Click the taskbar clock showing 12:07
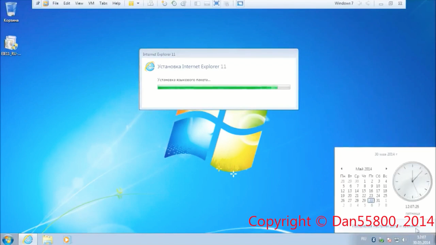This screenshot has height=245, width=436. point(421,240)
